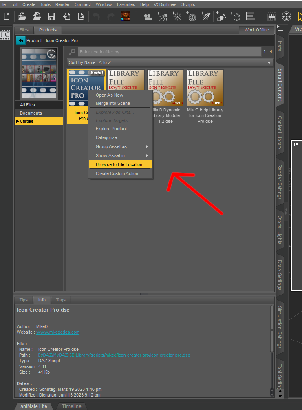Choose Explore Product... option
The image size is (302, 410).
pos(120,129)
